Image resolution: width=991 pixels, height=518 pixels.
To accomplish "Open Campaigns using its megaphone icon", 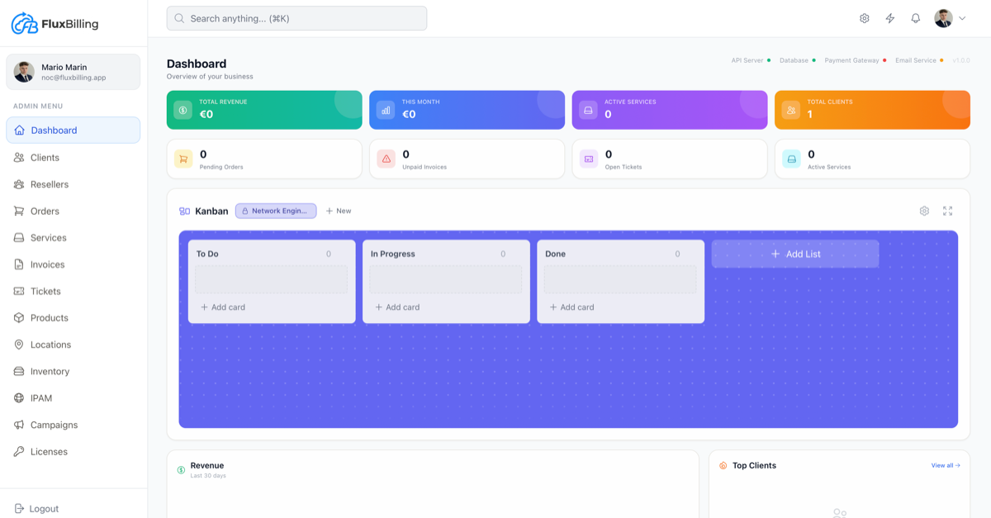I will tap(19, 425).
